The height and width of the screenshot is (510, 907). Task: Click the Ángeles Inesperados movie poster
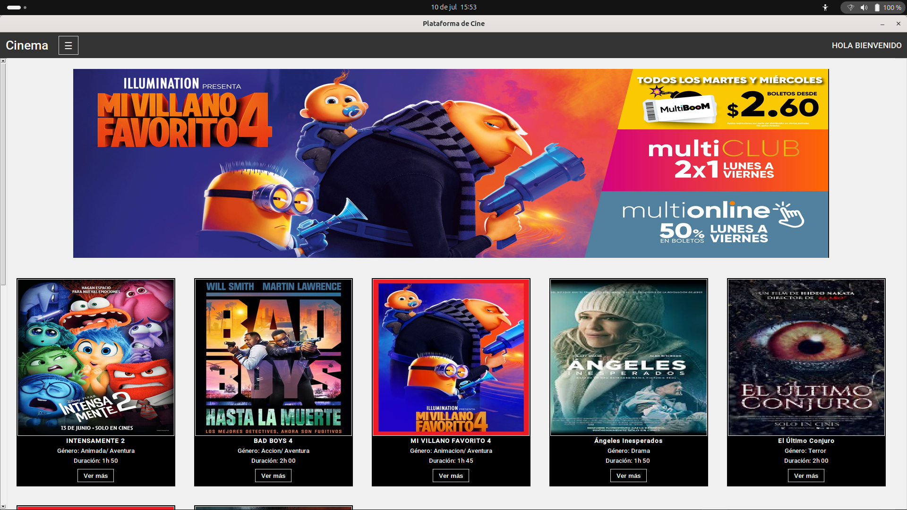click(x=629, y=357)
